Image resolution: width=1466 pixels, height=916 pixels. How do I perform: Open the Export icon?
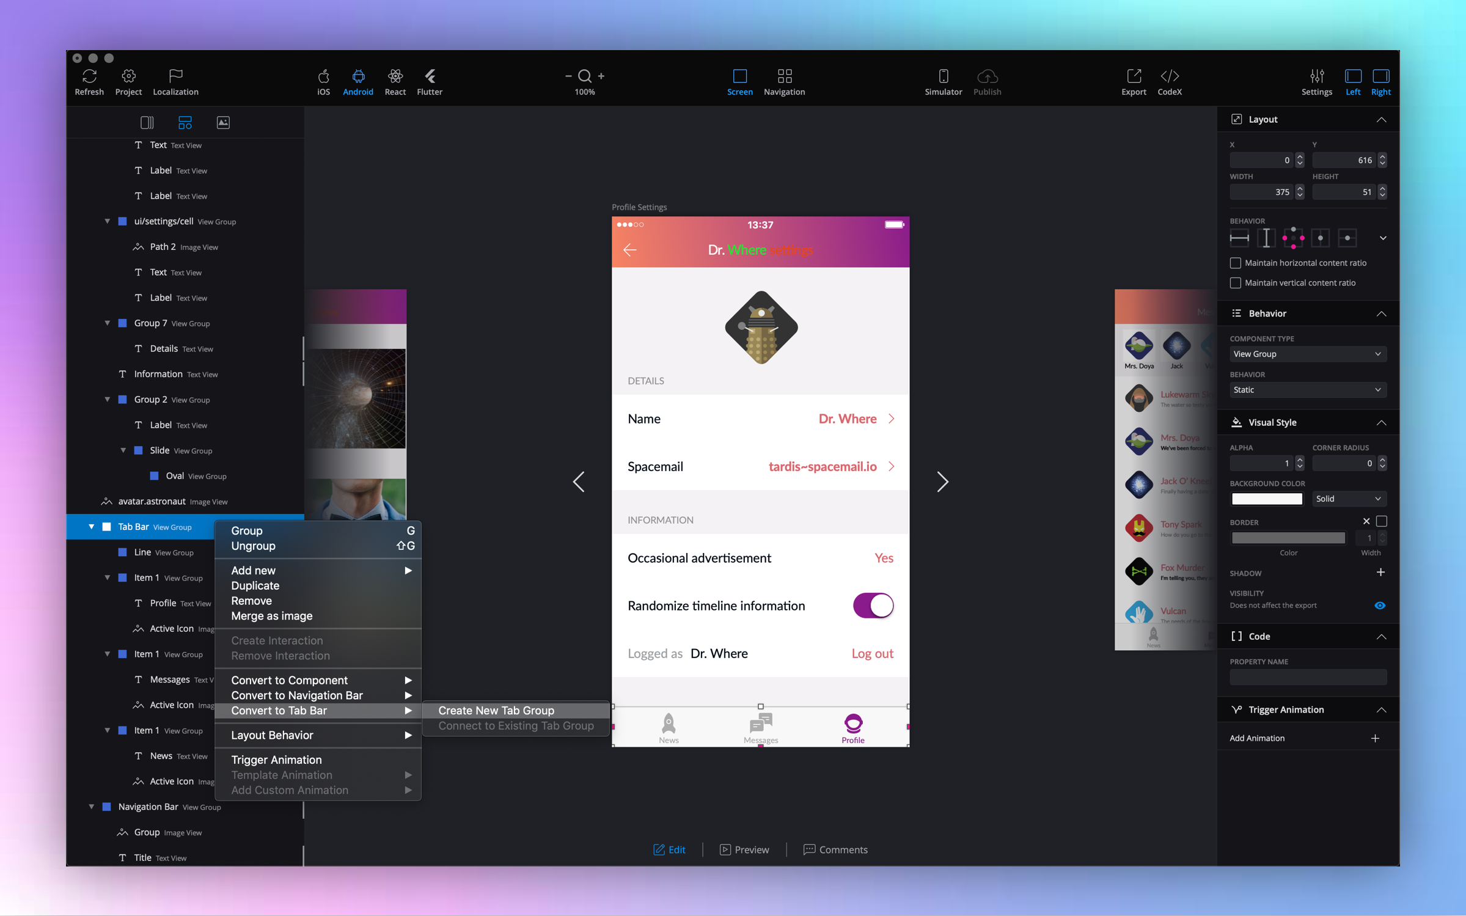[x=1134, y=76]
